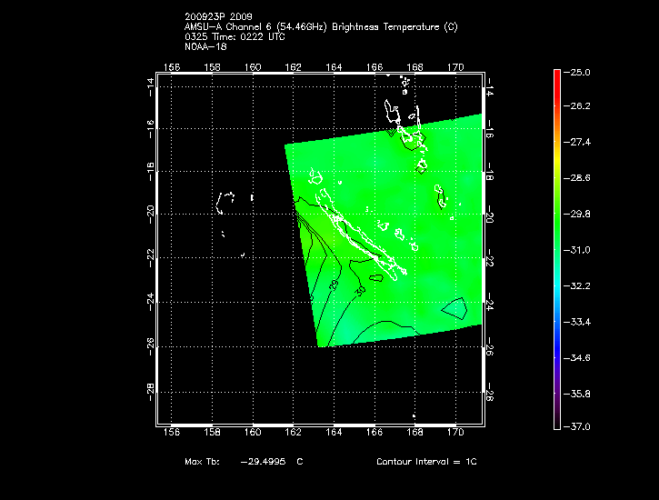Screen dimensions: 659x500
Task: Click the Max Tb value -29.4995
Action: pyautogui.click(x=264, y=462)
